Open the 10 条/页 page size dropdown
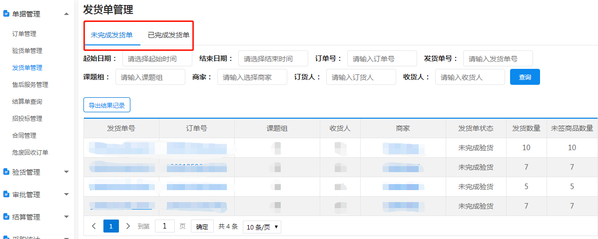The image size is (598, 239). tap(262, 227)
